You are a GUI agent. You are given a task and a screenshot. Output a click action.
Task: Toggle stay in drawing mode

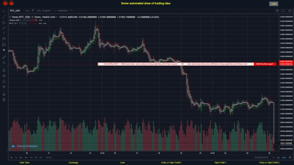coord(4,76)
